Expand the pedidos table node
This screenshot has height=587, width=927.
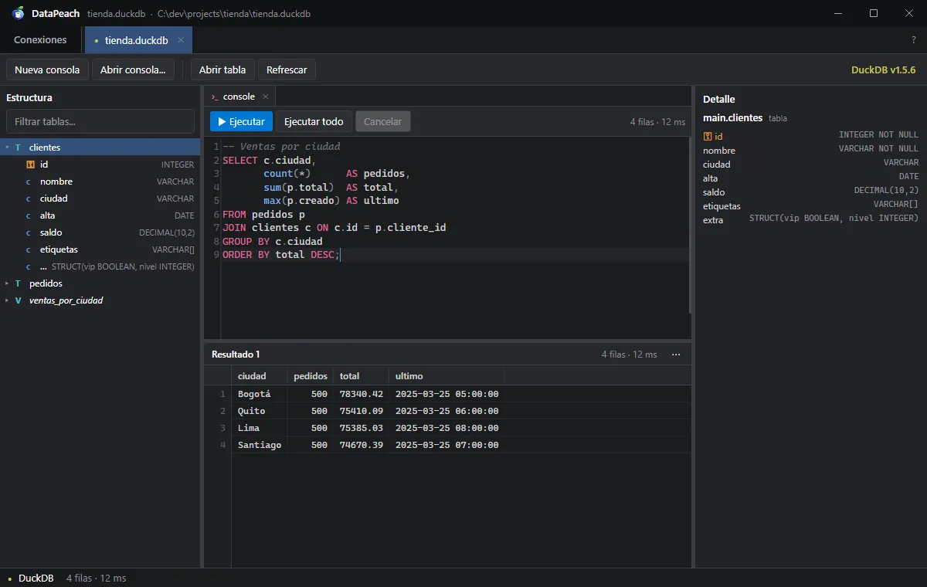(7, 283)
